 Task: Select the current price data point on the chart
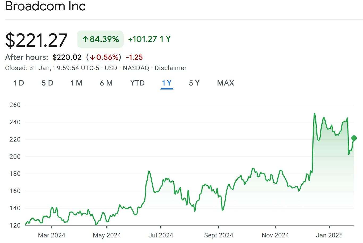(354, 138)
